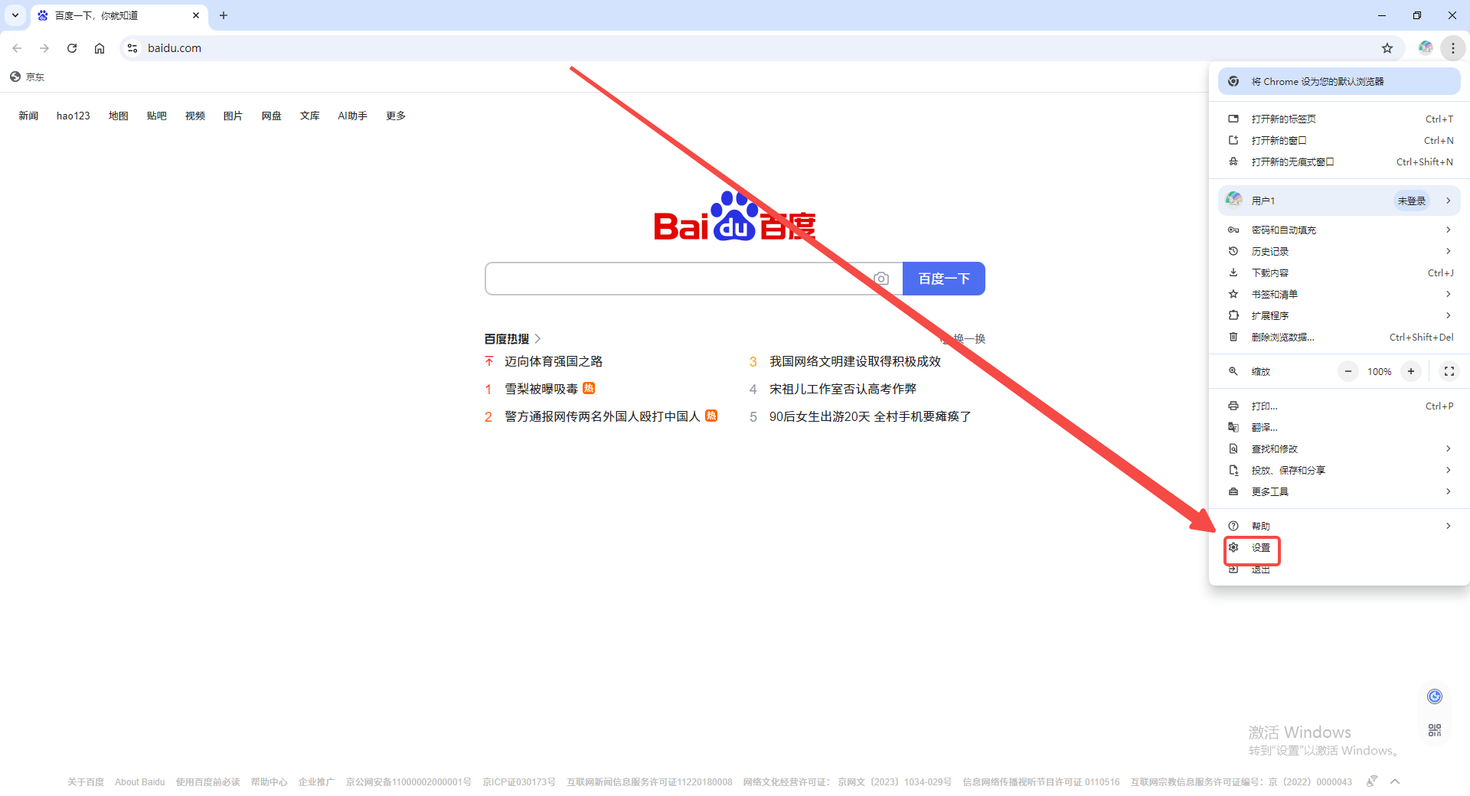Screen dimensions: 1470x796
Task: Open the tab search dropdown arrow
Action: tap(15, 15)
